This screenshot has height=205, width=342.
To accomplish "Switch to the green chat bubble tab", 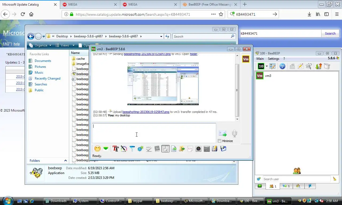I will (x=260, y=186).
